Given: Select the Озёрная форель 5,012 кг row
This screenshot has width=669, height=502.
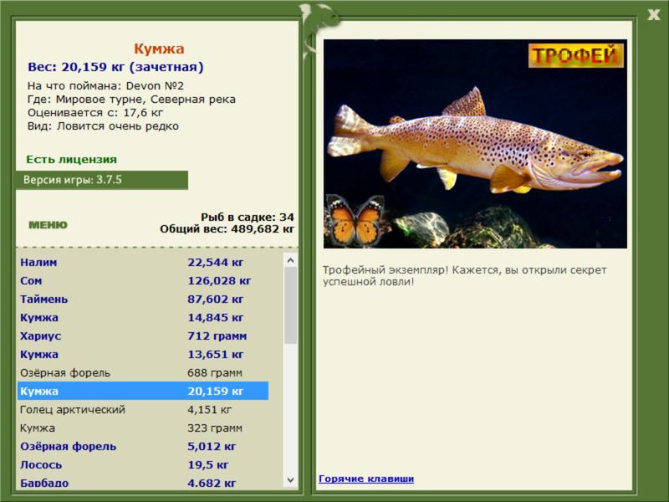Looking at the screenshot, I should [x=143, y=447].
